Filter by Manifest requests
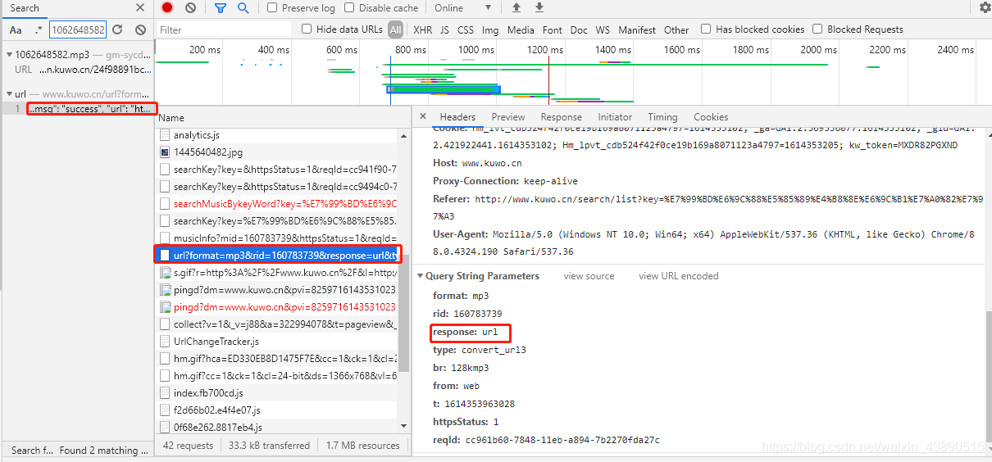This screenshot has height=462, width=992. [x=637, y=29]
